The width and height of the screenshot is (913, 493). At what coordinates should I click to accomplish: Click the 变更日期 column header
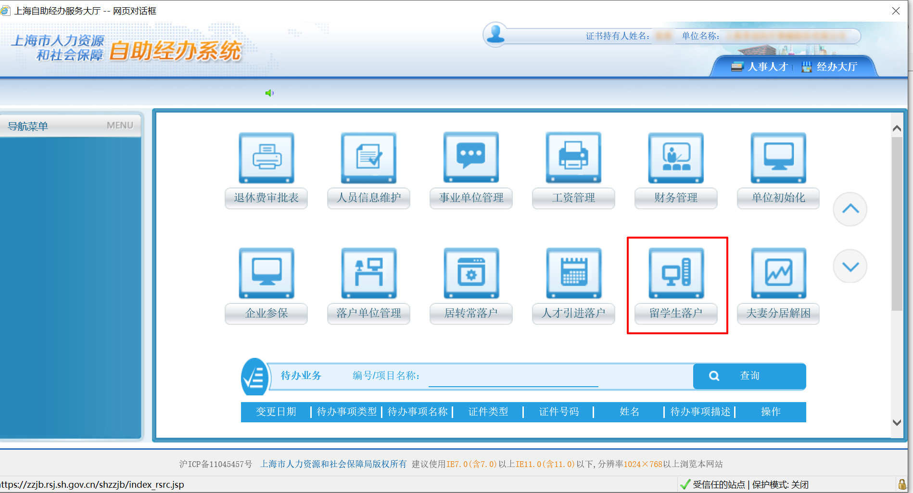point(276,412)
